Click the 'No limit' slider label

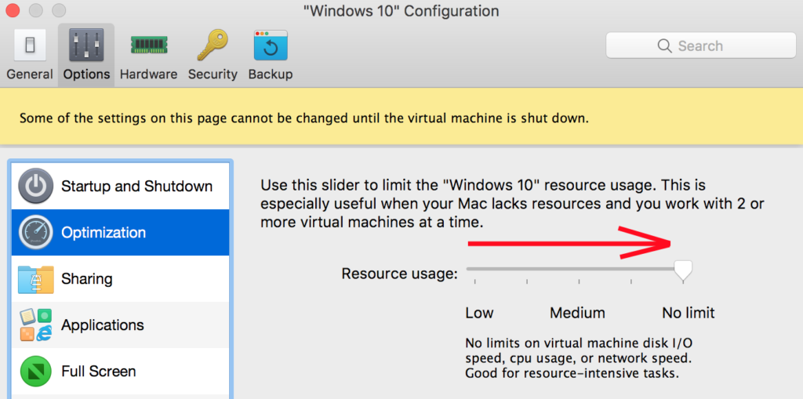point(689,313)
